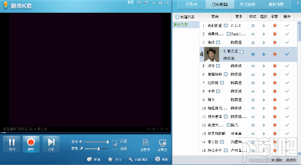The image size is (301, 165).
Task: Record song 6 爱情转移
Action: coord(275,75)
